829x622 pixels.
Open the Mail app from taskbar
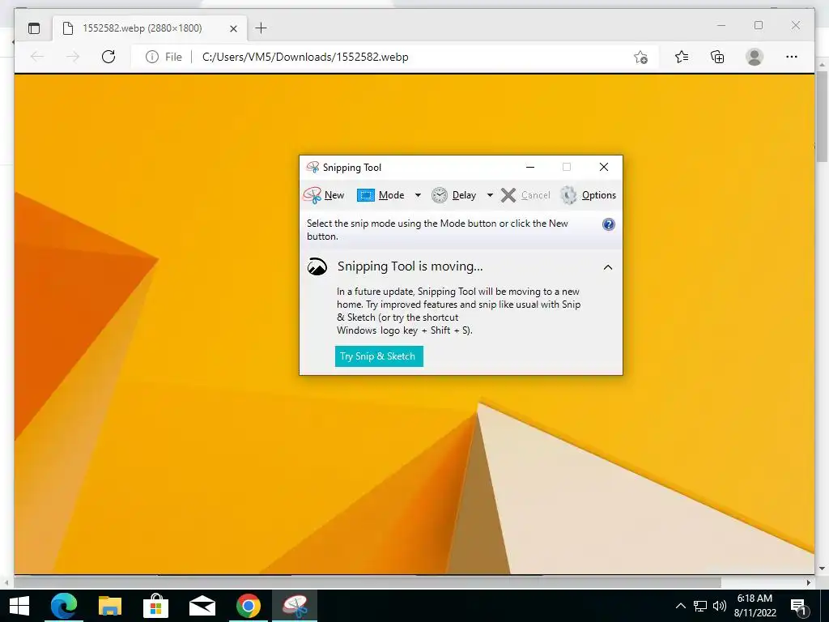202,606
